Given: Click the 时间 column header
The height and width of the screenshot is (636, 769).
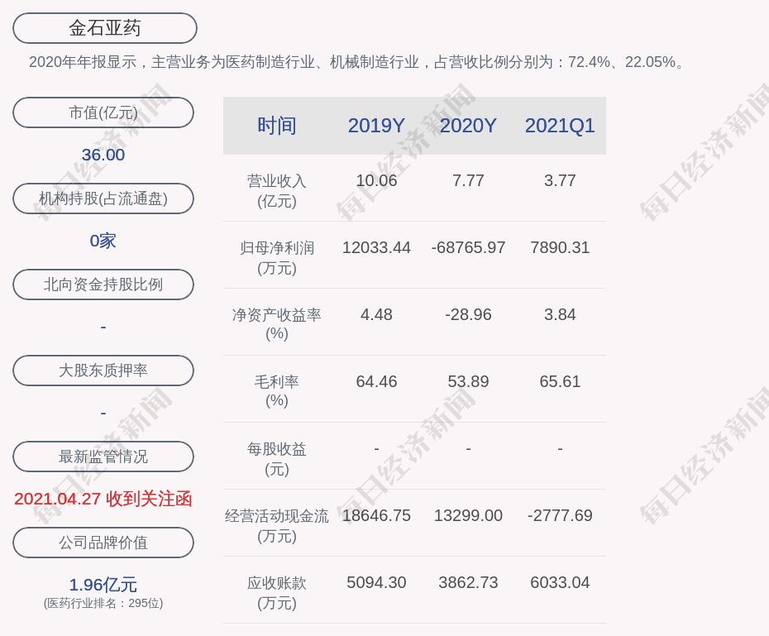Looking at the screenshot, I should (x=277, y=126).
